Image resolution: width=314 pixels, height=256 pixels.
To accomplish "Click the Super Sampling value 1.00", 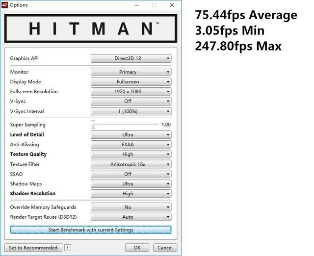I will point(166,125).
